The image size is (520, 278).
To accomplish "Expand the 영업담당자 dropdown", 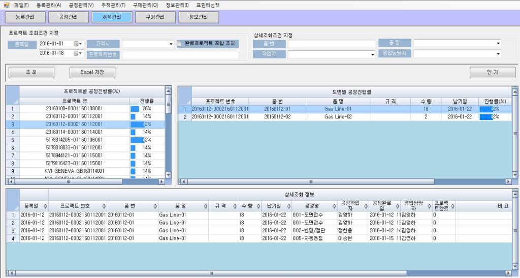I will [498, 54].
